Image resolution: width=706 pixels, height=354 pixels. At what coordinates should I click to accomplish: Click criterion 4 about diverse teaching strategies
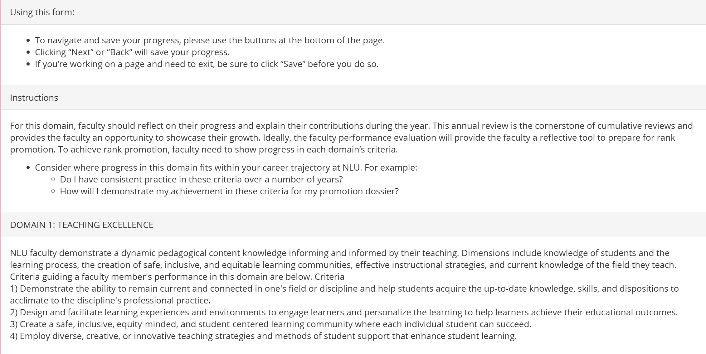click(x=263, y=336)
